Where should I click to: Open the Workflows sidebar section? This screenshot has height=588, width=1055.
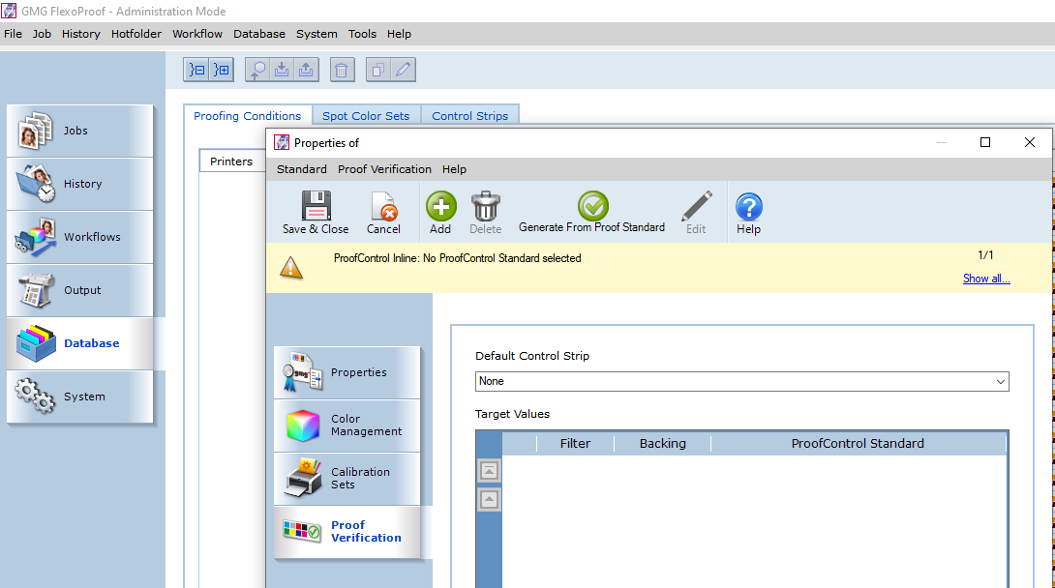click(x=80, y=237)
